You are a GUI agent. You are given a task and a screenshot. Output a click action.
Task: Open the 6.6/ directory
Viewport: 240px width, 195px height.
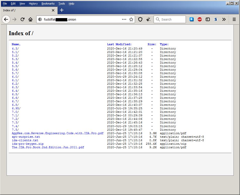[x=15, y=98]
